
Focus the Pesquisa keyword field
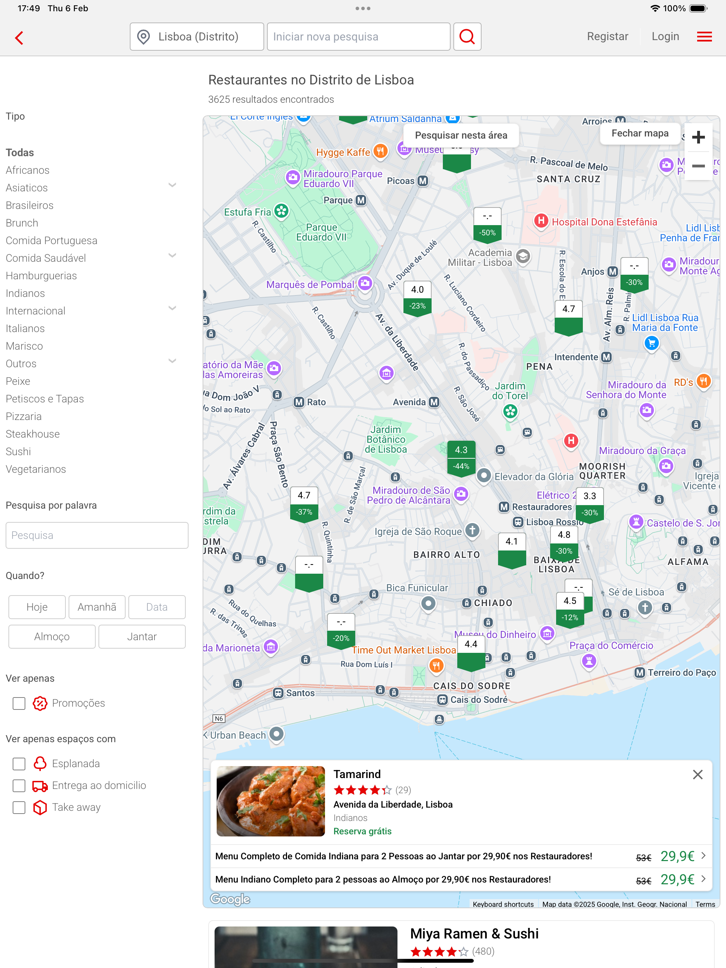click(x=97, y=535)
